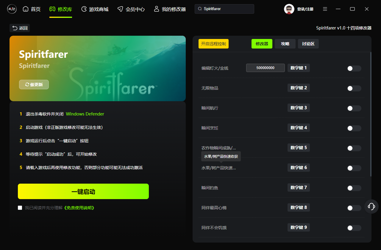381x250 pixels.
Task: Click the 数字键 8 hotkey button
Action: coord(299,207)
